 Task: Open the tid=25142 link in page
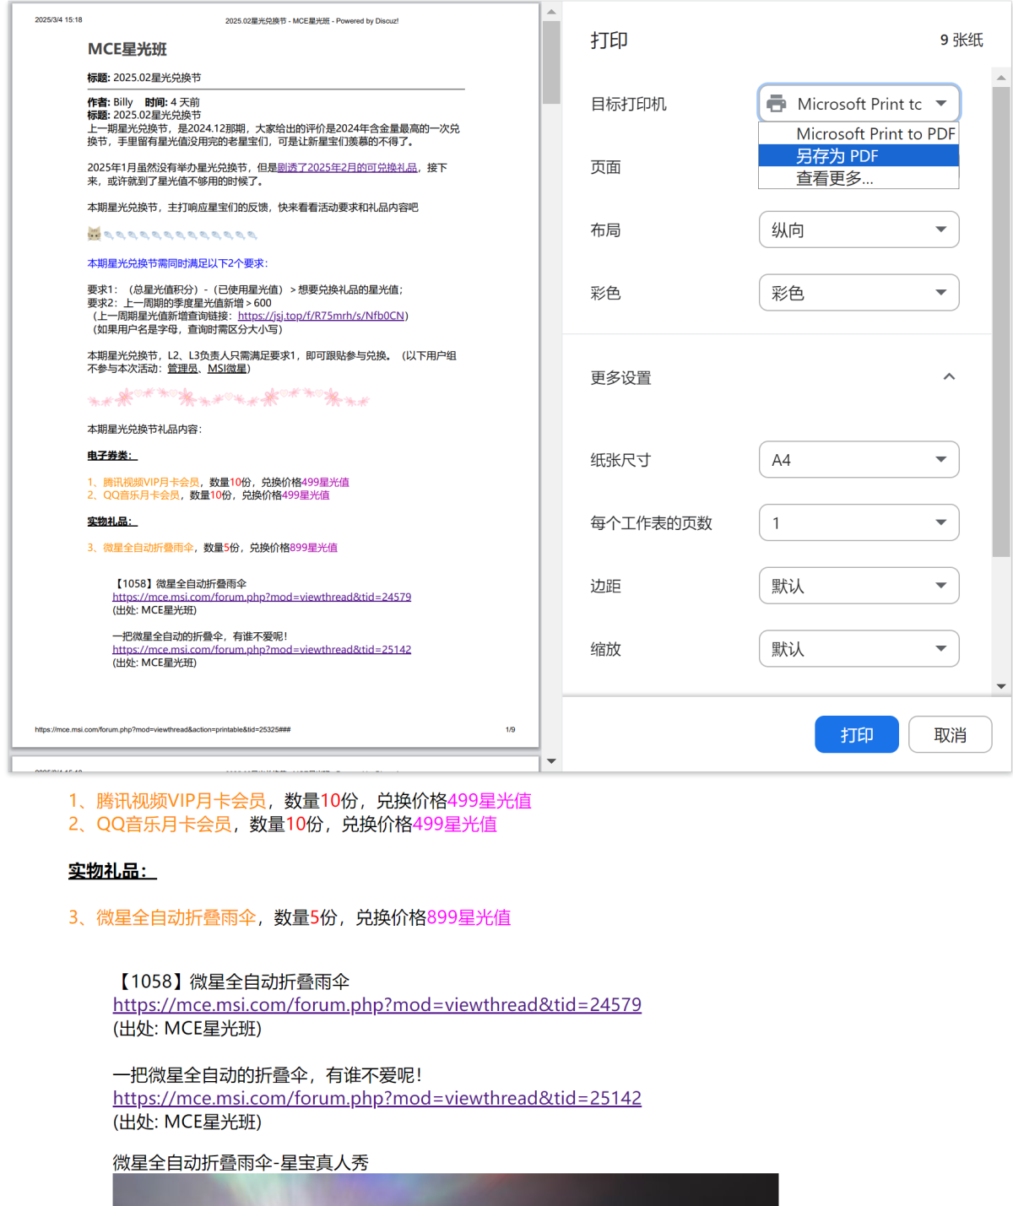pyautogui.click(x=377, y=1098)
